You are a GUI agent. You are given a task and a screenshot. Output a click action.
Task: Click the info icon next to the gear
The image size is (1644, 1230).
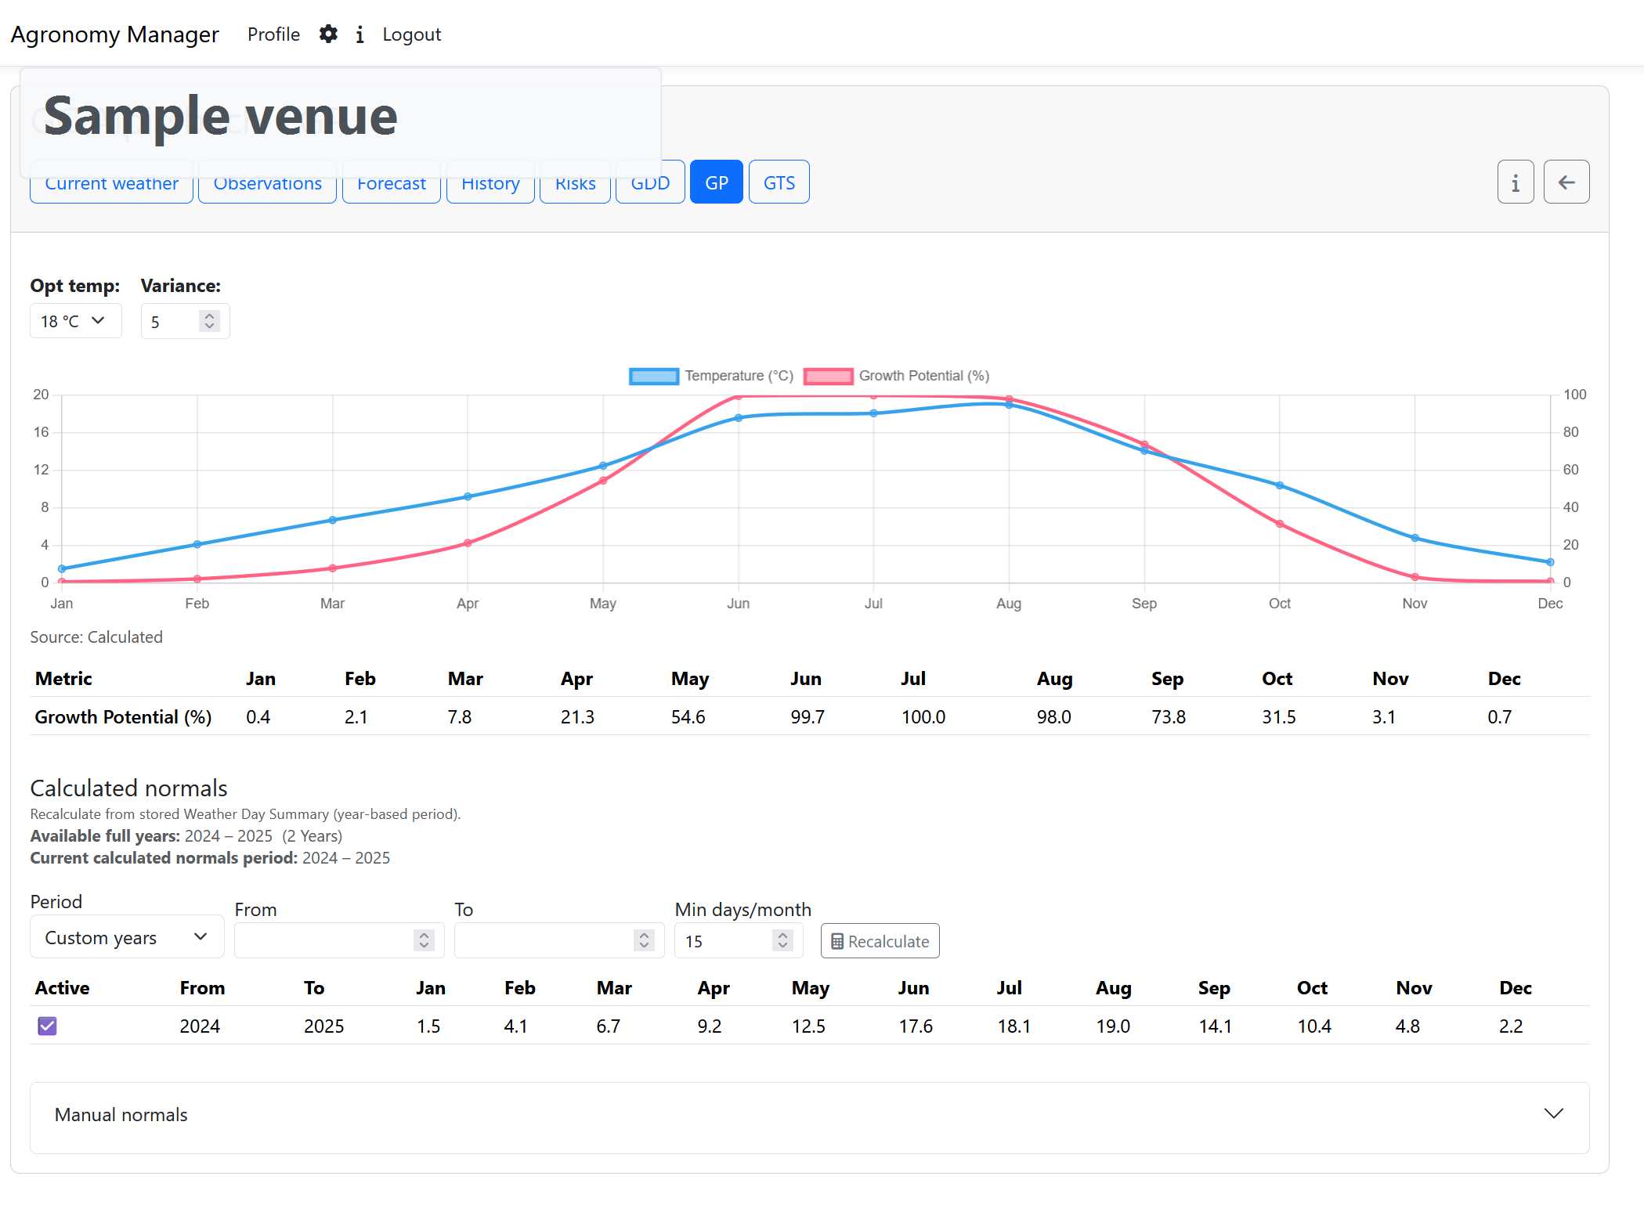pyautogui.click(x=360, y=34)
